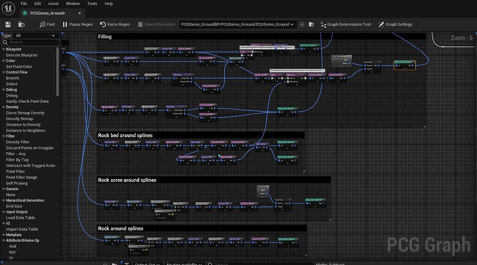Click the arrow icon next to debug object dropdown
This screenshot has height=265, width=477.
pyautogui.click(x=302, y=24)
